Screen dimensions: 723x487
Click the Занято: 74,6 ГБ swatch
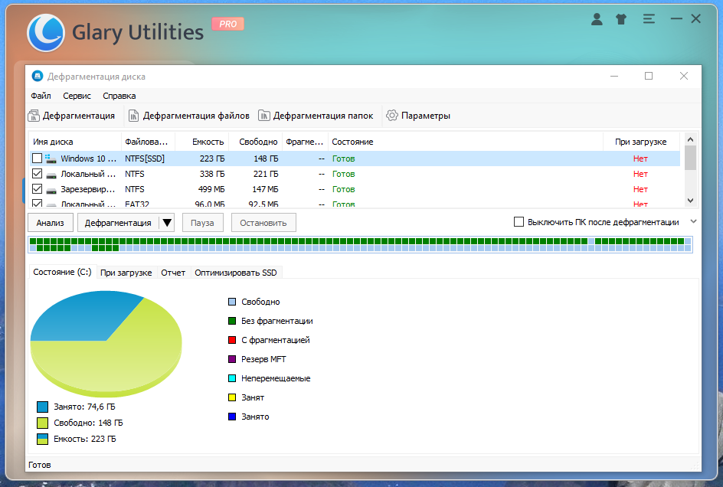pyautogui.click(x=42, y=407)
